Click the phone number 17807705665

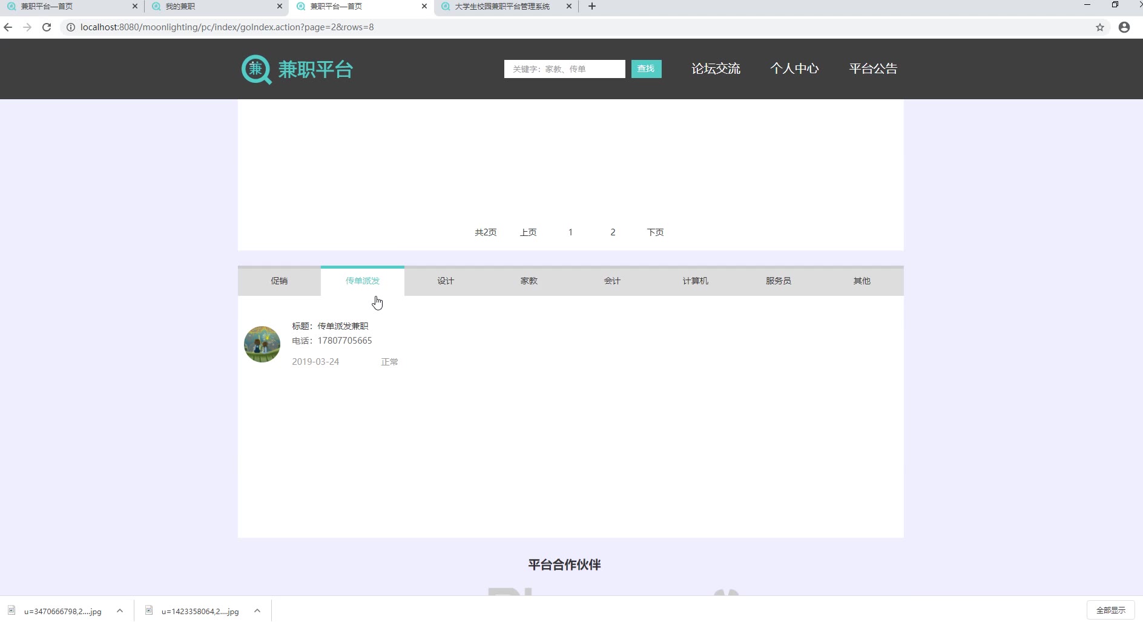345,341
